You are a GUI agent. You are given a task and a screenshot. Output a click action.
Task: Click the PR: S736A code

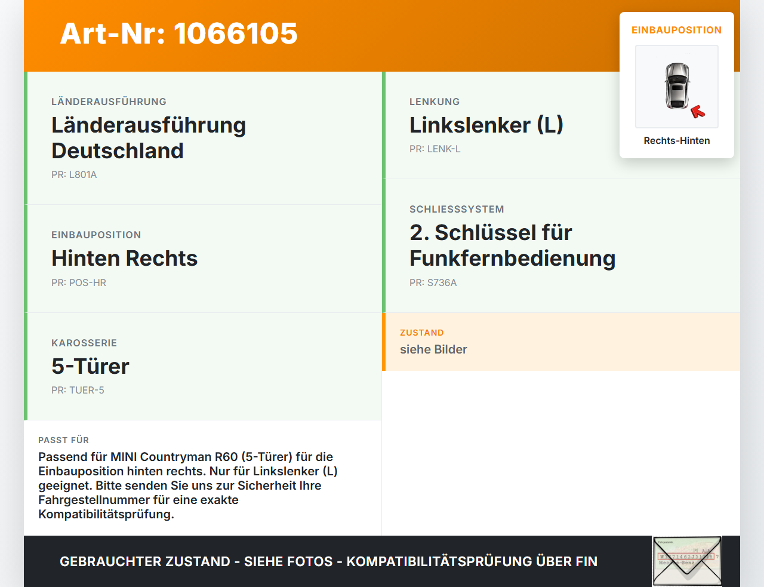point(433,283)
